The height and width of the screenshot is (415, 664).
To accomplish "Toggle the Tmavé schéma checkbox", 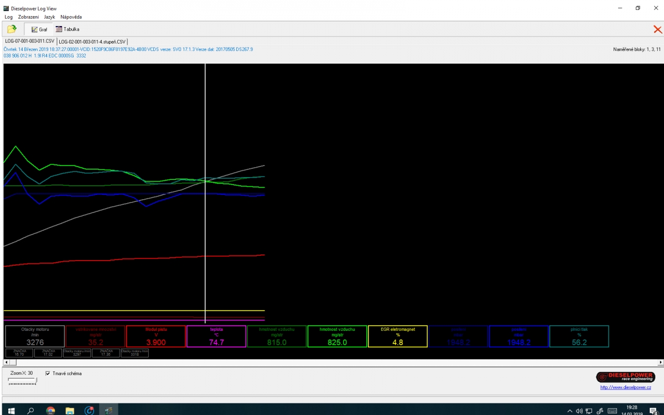I will click(48, 373).
